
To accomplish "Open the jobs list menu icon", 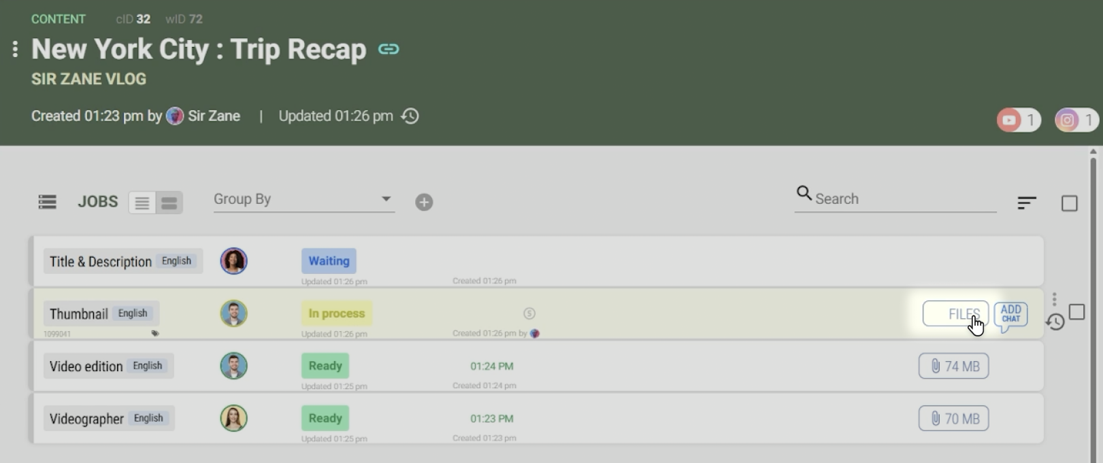I will pos(48,202).
